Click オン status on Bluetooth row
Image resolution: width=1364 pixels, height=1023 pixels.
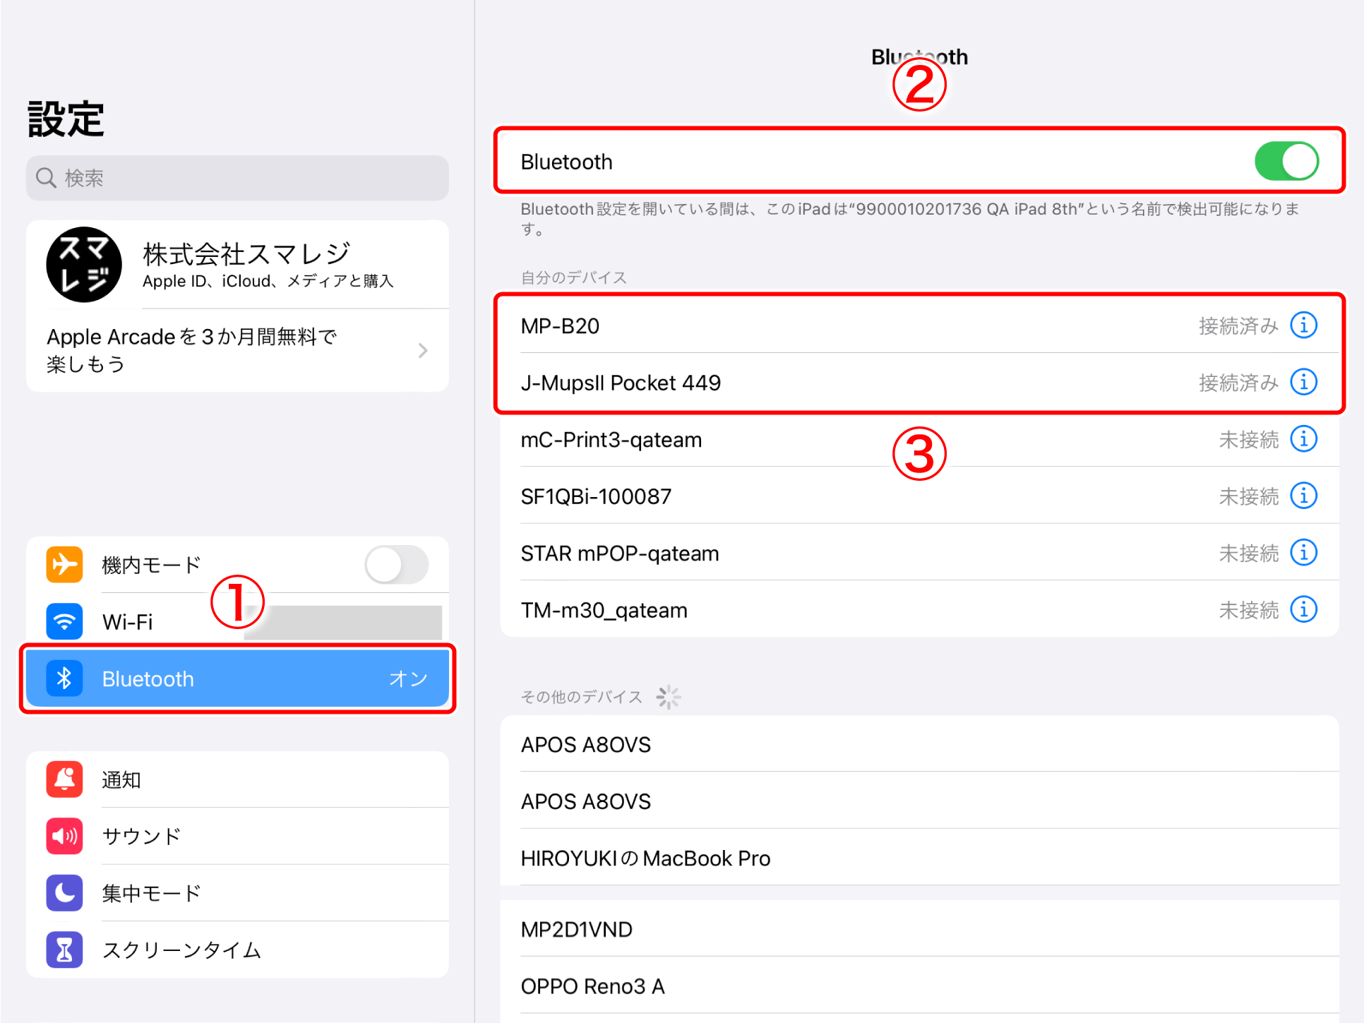(409, 678)
